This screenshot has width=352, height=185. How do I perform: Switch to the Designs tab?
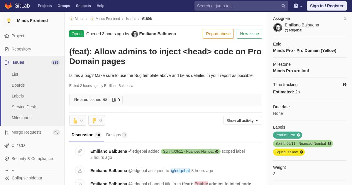coord(116,135)
